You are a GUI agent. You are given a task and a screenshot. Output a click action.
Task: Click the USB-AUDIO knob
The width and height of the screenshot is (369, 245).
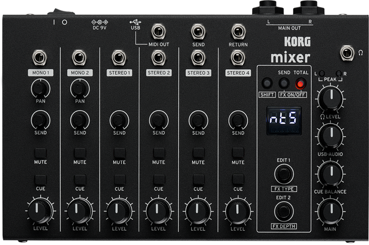[331, 136]
